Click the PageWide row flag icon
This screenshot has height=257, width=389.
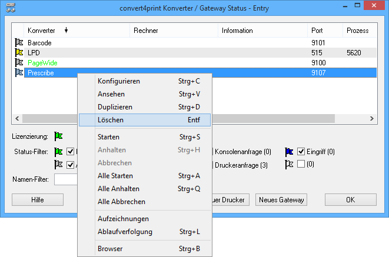19,62
